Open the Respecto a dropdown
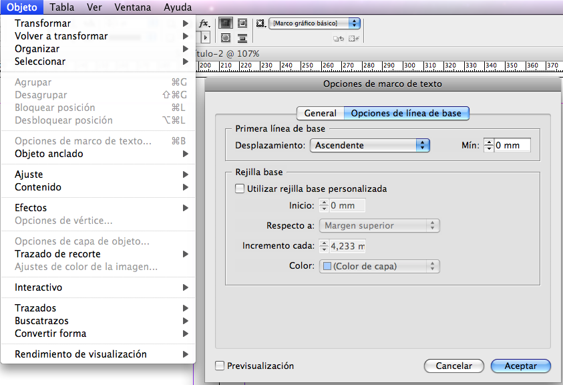Screen dimensions: 563x385 coord(379,225)
